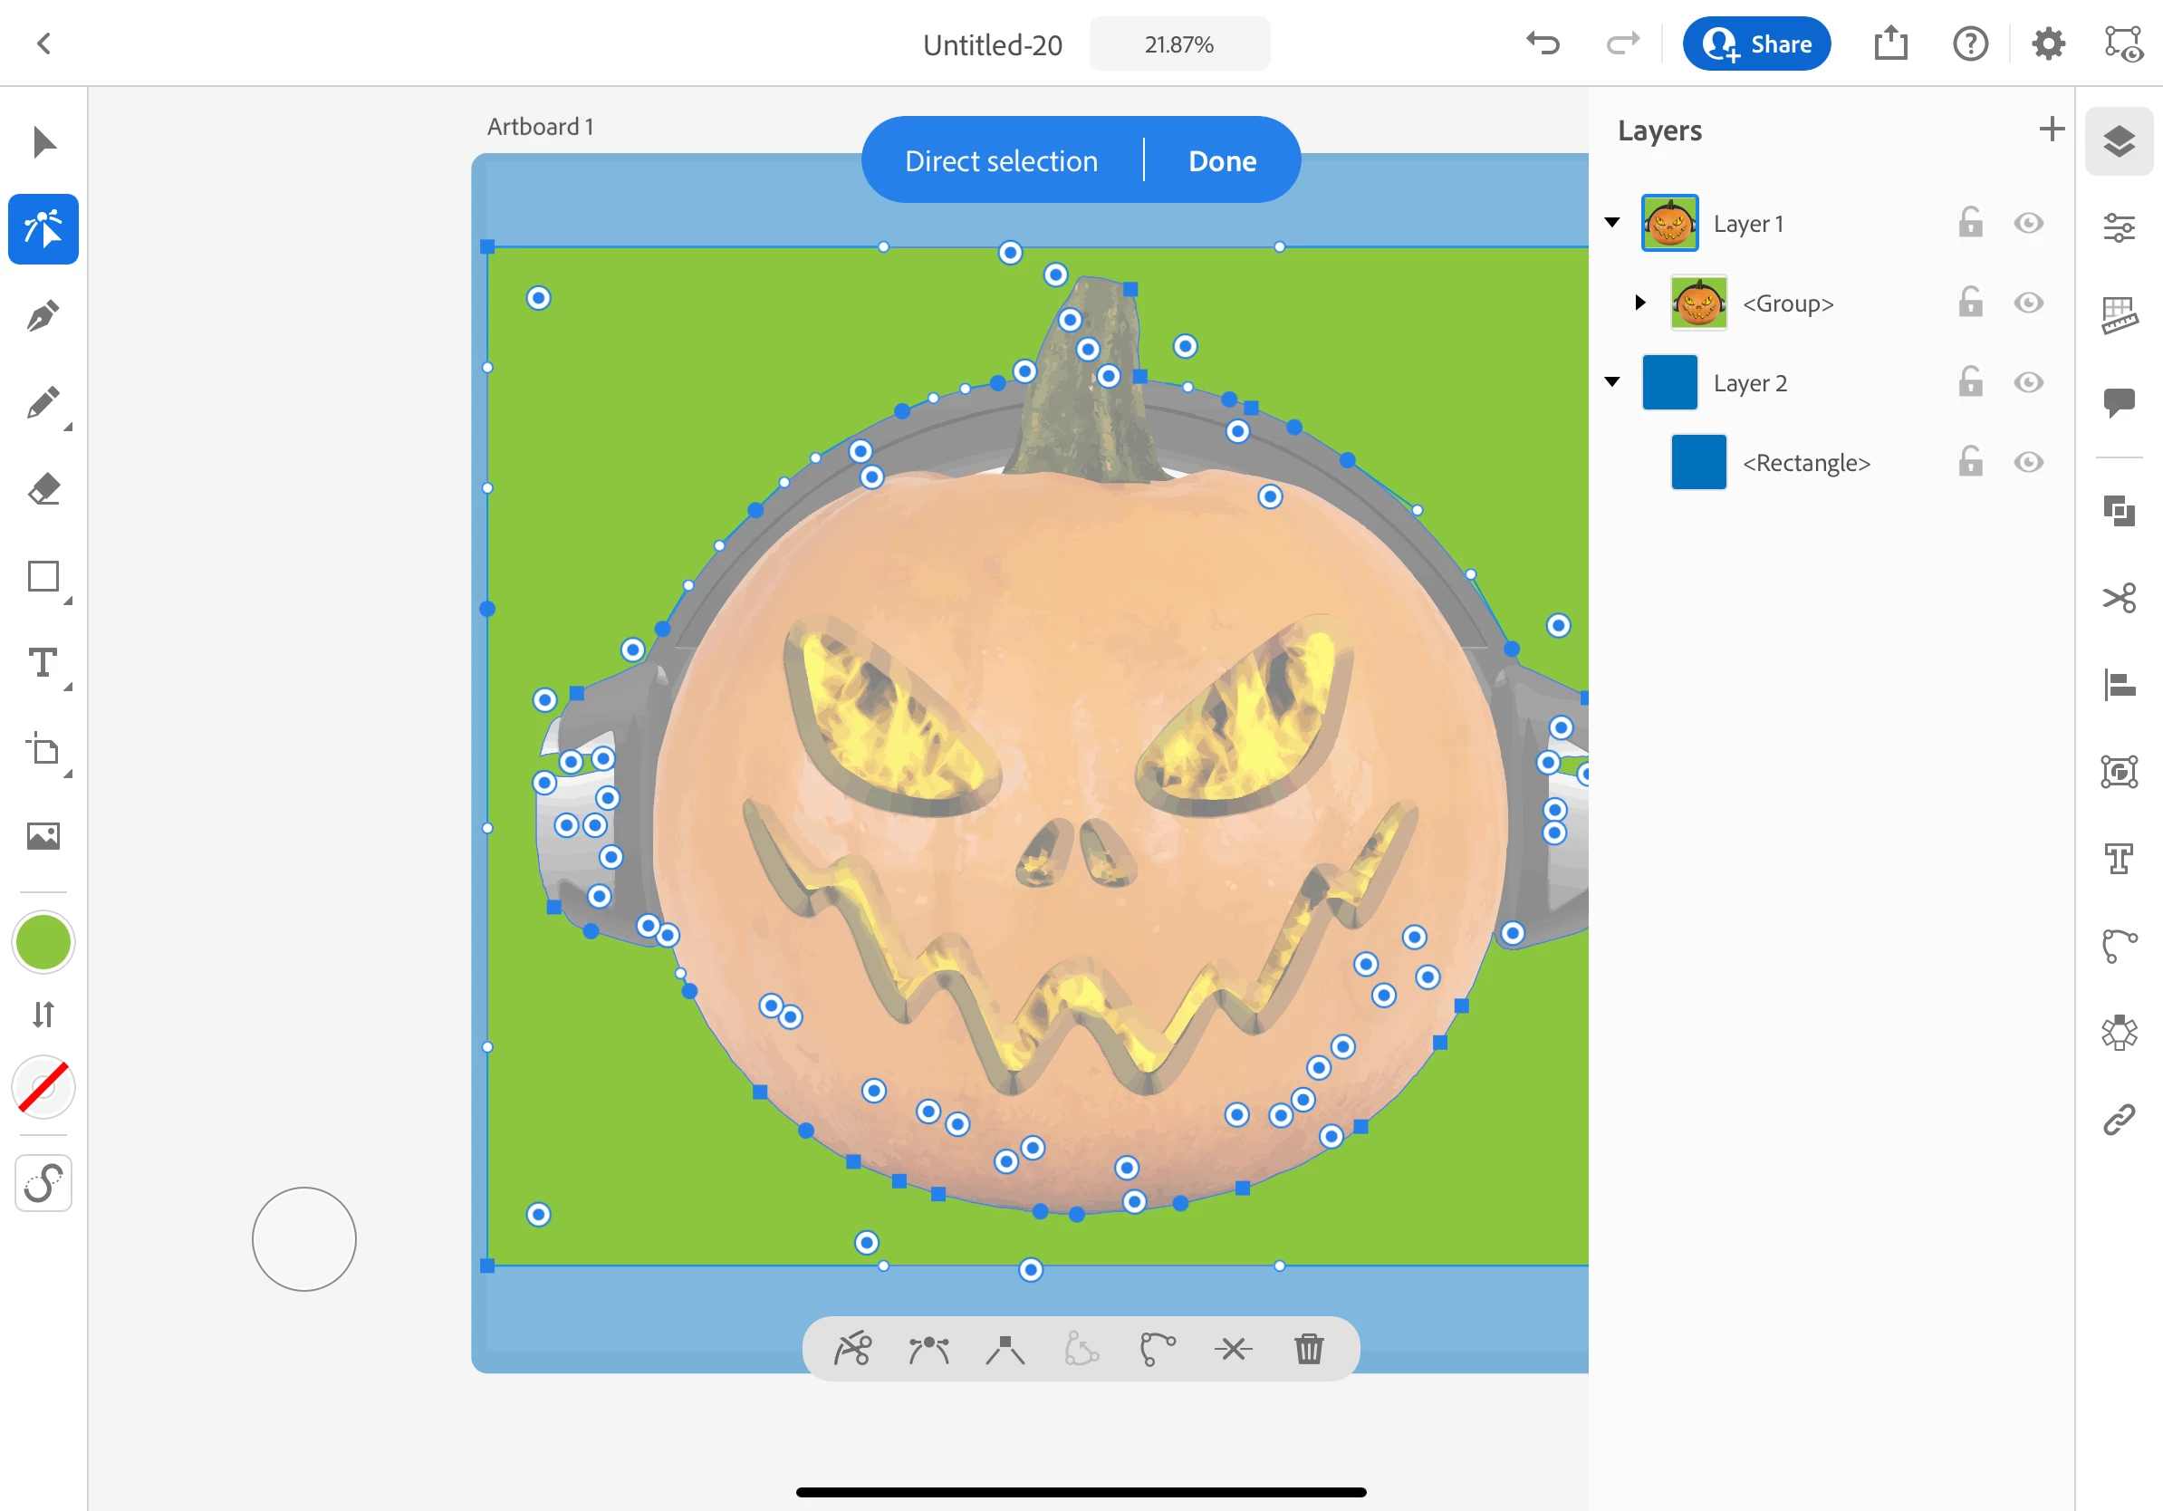
Task: Open the Scissors cut panel icon
Action: tap(2119, 598)
